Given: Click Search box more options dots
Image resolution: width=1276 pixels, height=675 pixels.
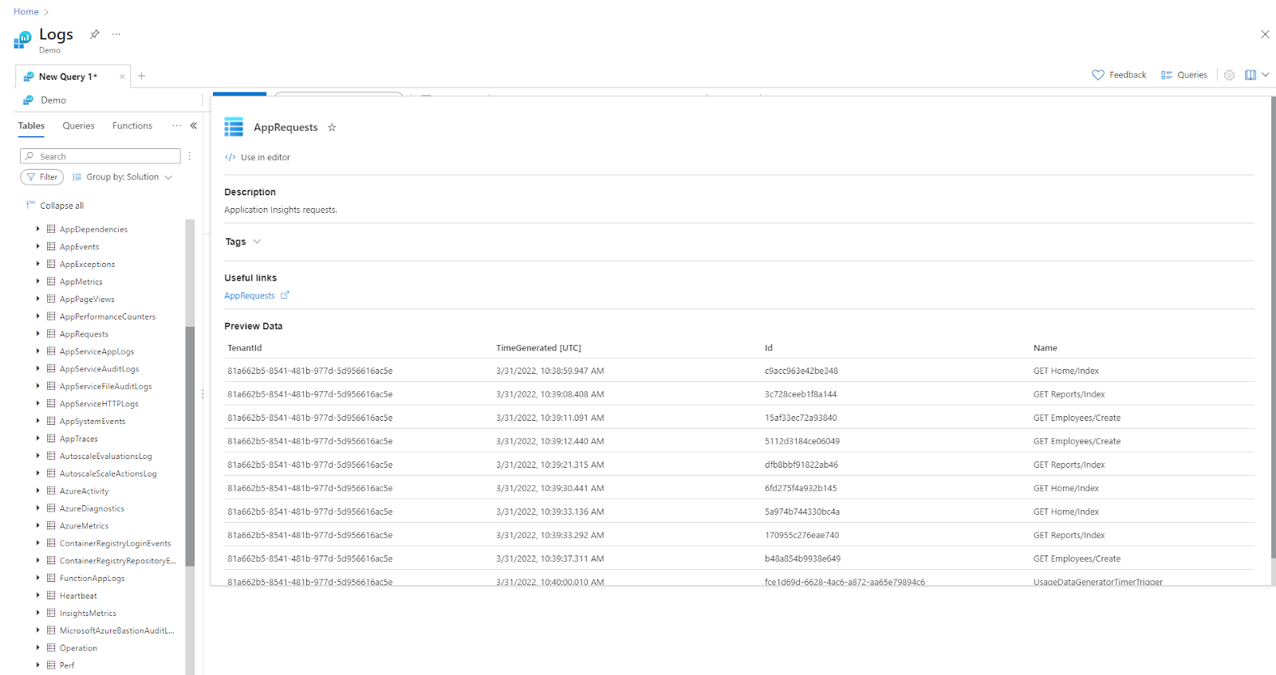Looking at the screenshot, I should (190, 156).
